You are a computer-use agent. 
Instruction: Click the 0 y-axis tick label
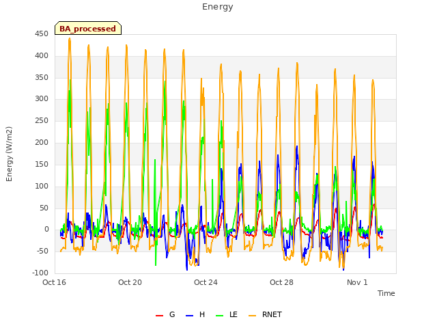(x=46, y=230)
